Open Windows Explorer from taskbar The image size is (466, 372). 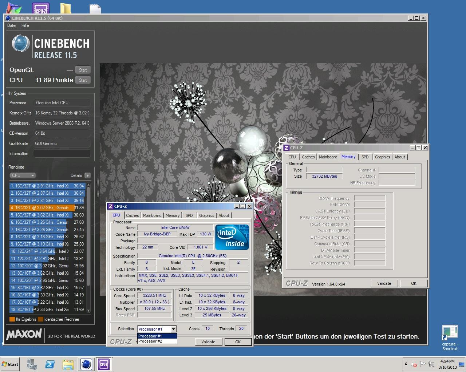tap(68, 364)
